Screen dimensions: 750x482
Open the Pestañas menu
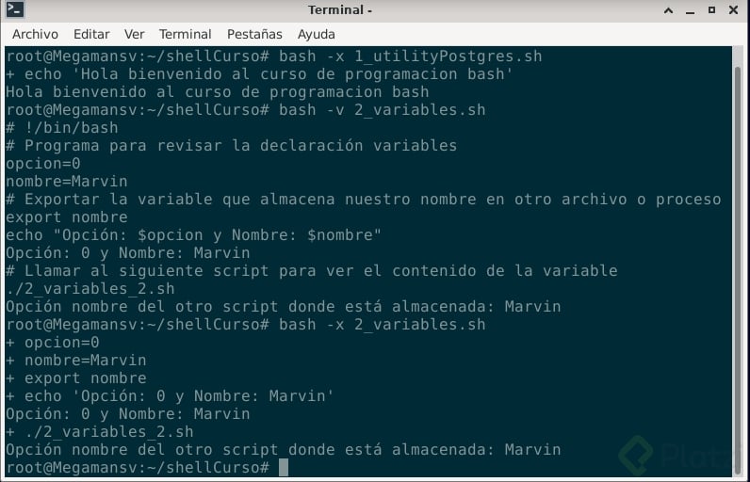click(x=254, y=35)
